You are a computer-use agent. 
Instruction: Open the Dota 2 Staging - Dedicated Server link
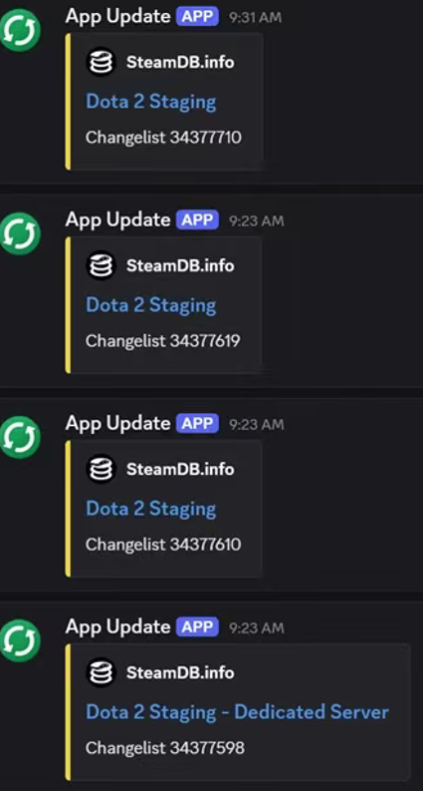click(237, 712)
